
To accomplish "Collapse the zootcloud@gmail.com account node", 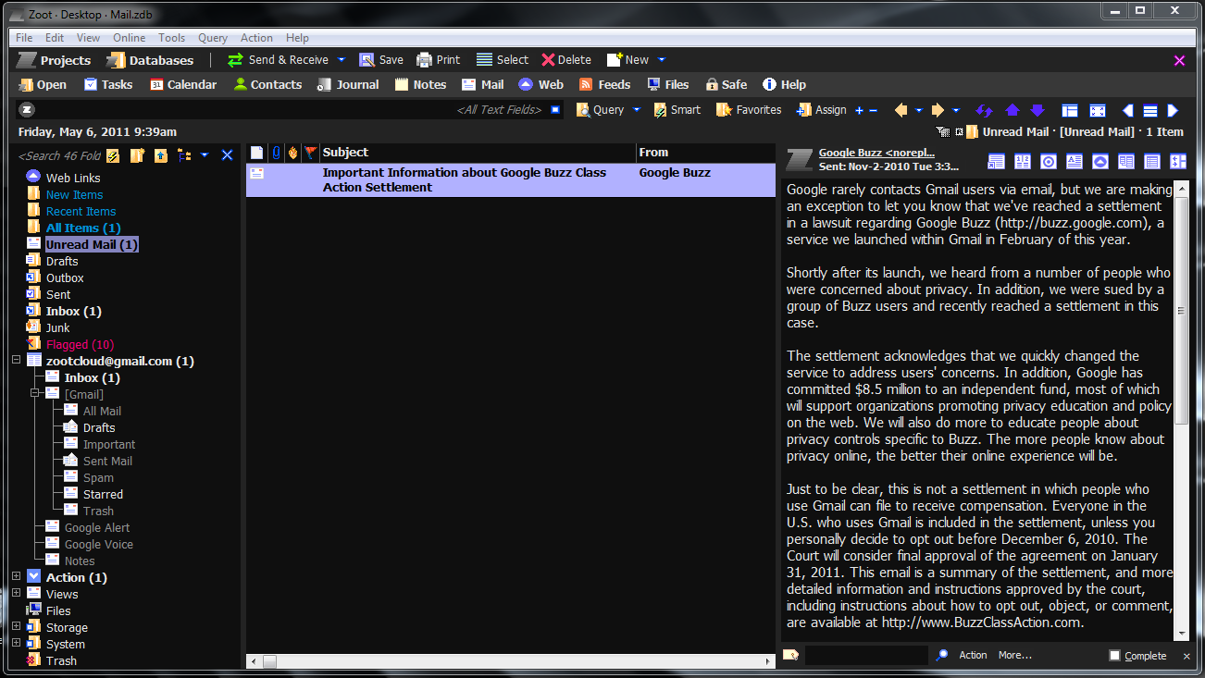I will [16, 361].
